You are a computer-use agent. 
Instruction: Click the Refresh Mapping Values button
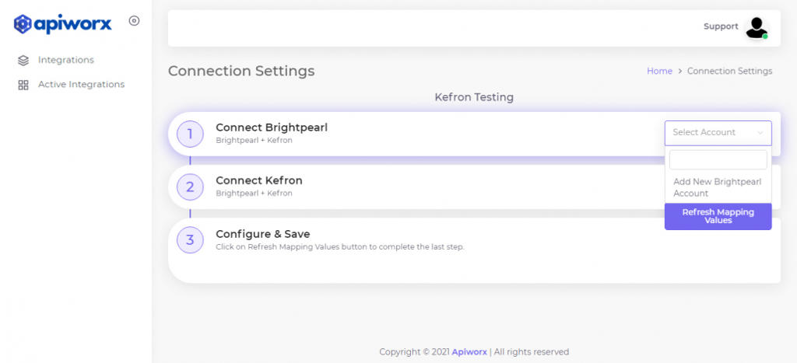718,216
